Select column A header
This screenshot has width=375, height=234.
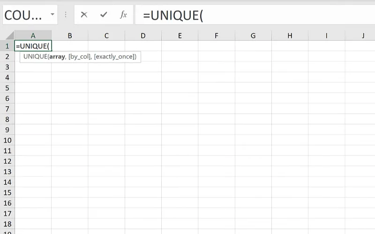click(33, 36)
